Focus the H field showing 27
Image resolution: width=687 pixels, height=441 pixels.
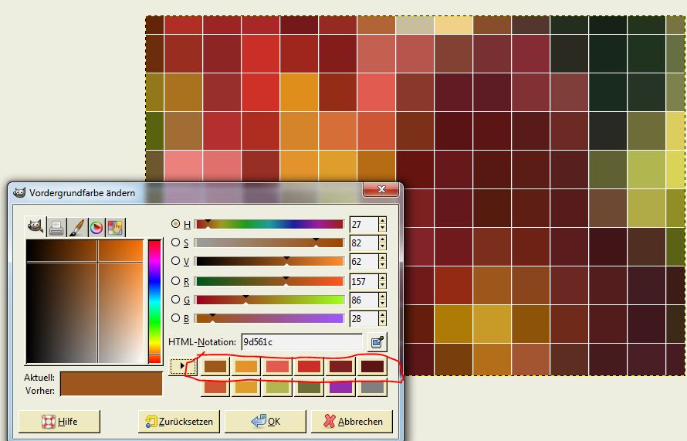point(364,225)
